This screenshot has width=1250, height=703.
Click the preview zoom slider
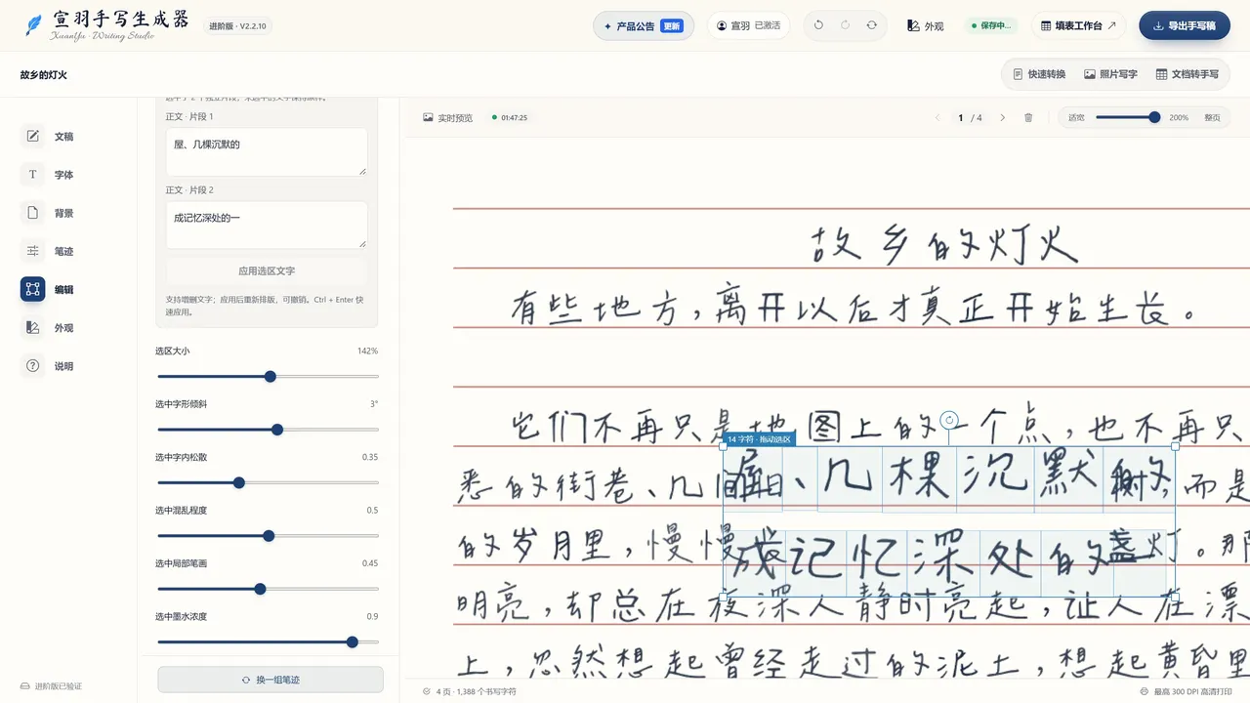tap(1128, 117)
